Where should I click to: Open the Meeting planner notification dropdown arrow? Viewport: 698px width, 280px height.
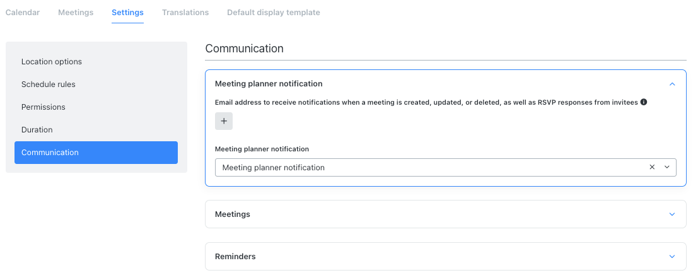click(667, 167)
